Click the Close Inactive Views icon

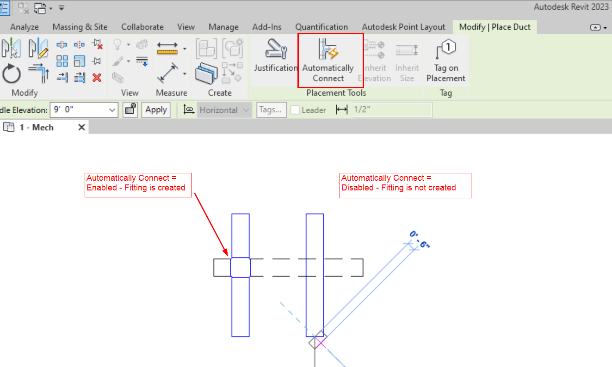click(x=24, y=8)
